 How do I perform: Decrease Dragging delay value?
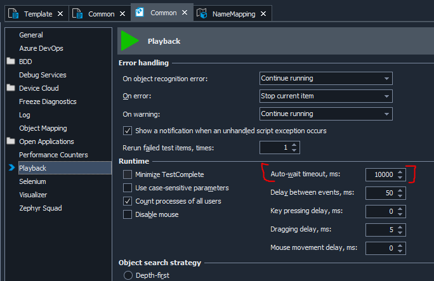[400, 233]
